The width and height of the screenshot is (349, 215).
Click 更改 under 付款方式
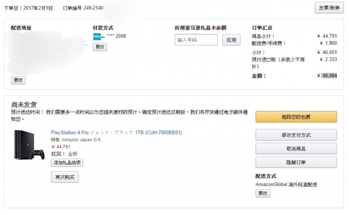click(x=100, y=47)
